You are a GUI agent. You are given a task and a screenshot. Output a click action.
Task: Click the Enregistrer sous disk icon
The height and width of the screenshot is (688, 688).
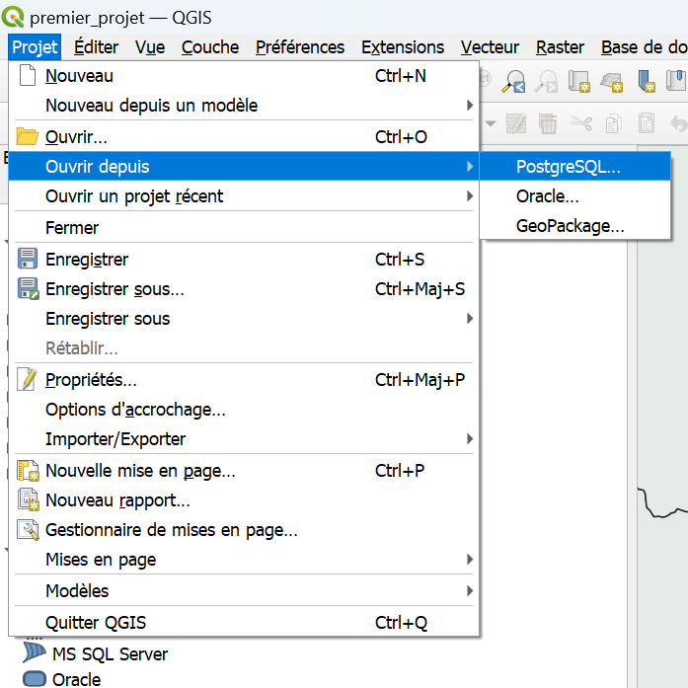(x=28, y=288)
